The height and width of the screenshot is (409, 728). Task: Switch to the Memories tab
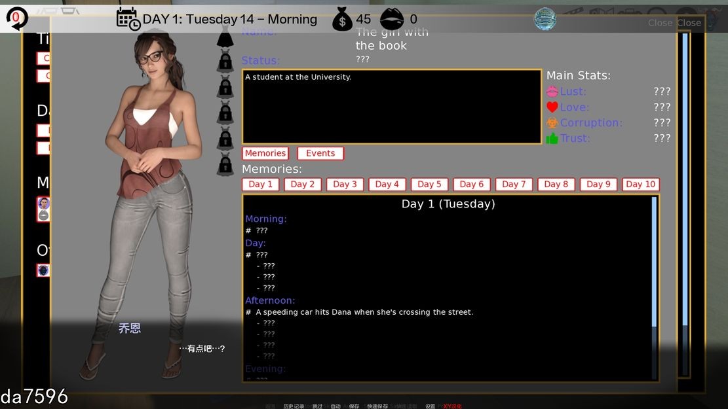tap(265, 153)
